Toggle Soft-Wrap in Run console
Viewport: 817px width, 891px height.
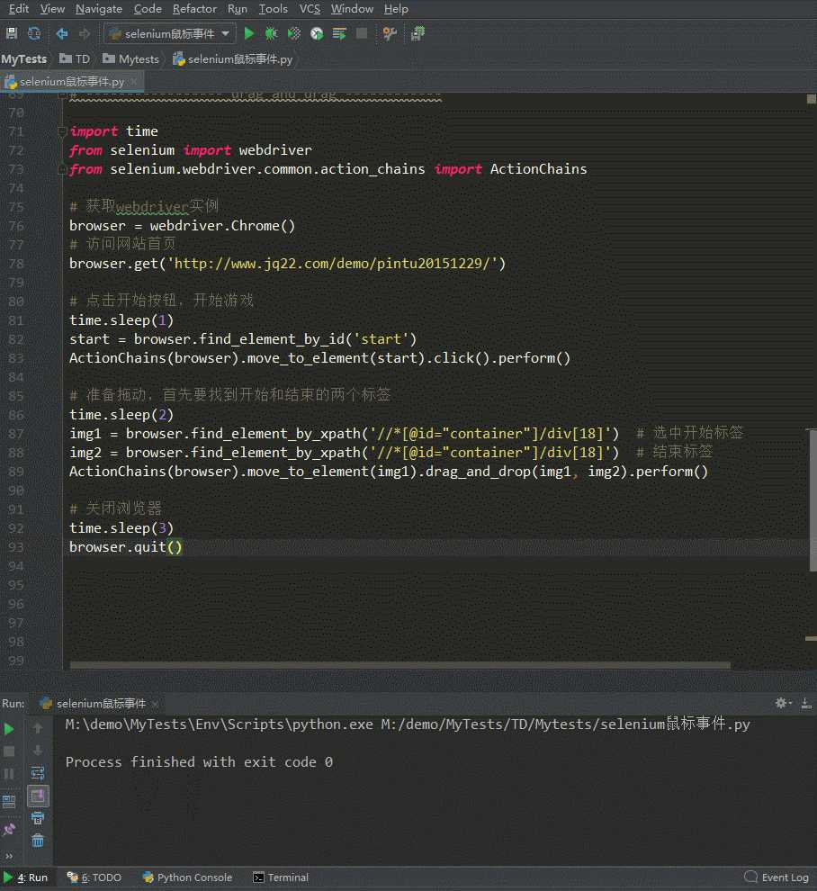pos(38,773)
